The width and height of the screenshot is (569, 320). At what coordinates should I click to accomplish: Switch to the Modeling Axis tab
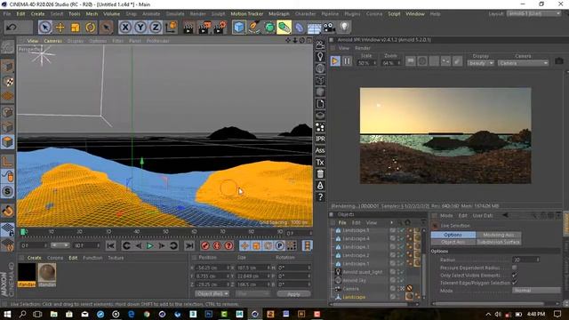[498, 235]
